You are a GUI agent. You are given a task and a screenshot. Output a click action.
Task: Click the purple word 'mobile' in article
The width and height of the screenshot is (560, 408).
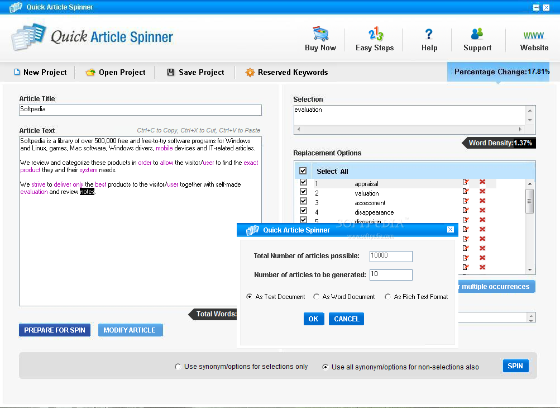164,148
